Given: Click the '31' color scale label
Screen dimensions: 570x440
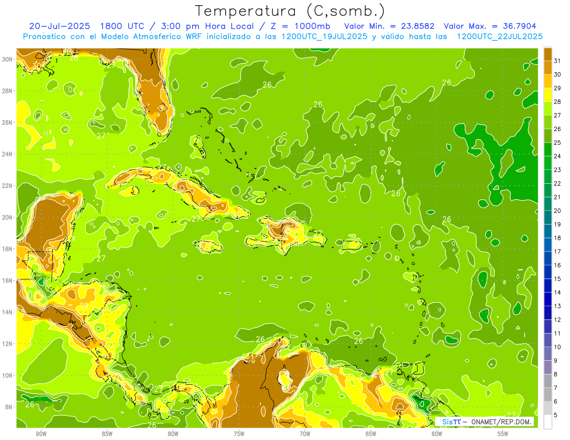Looking at the screenshot, I should pyautogui.click(x=558, y=61).
